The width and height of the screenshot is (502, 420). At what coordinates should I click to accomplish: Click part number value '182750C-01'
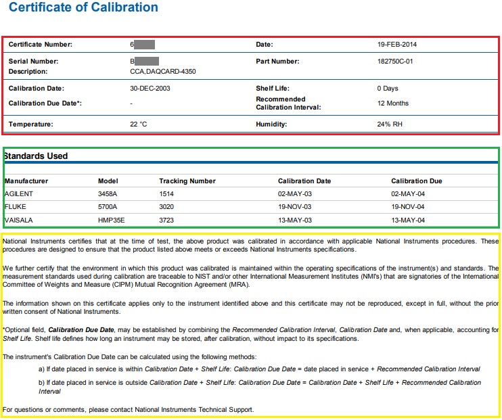pyautogui.click(x=395, y=61)
